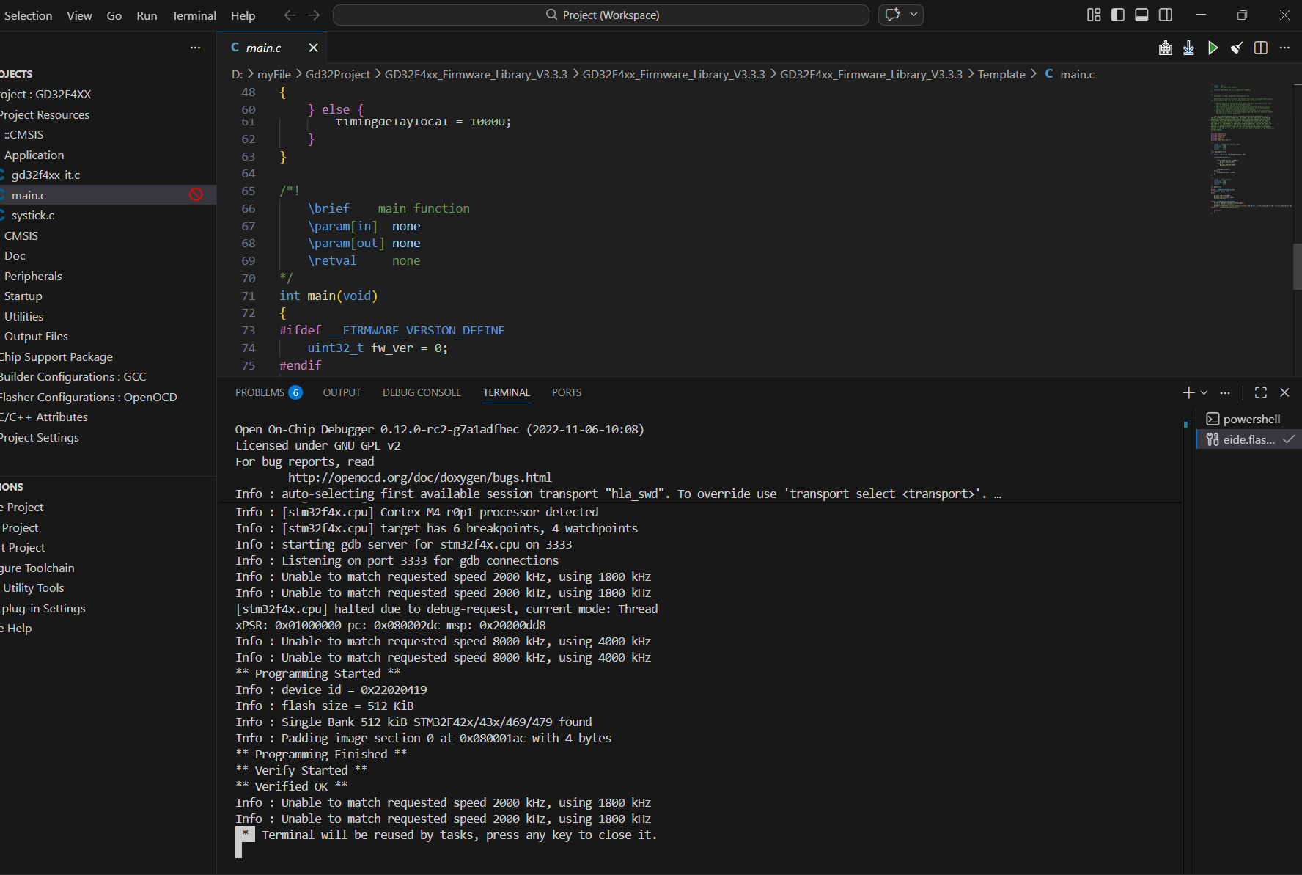Viewport: 1302px width, 875px height.
Task: Click line number 71 in gutter
Action: click(x=249, y=296)
